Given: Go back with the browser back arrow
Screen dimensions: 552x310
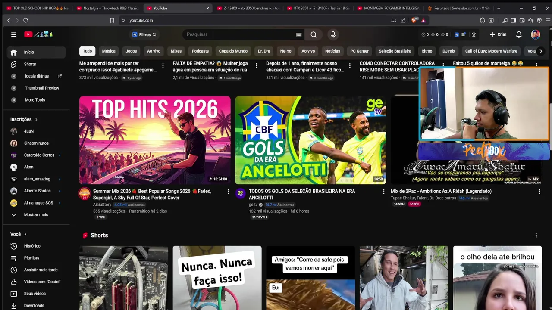Looking at the screenshot, I should pyautogui.click(x=9, y=20).
